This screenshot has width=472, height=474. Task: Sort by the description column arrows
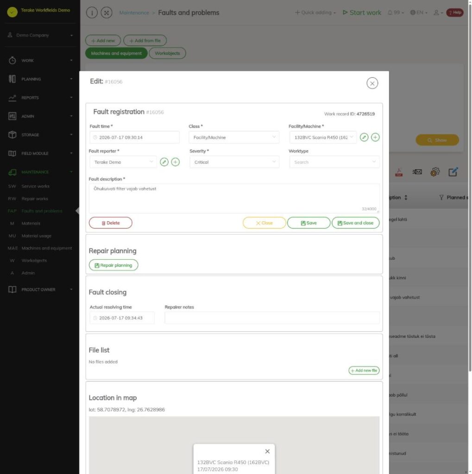(x=406, y=197)
